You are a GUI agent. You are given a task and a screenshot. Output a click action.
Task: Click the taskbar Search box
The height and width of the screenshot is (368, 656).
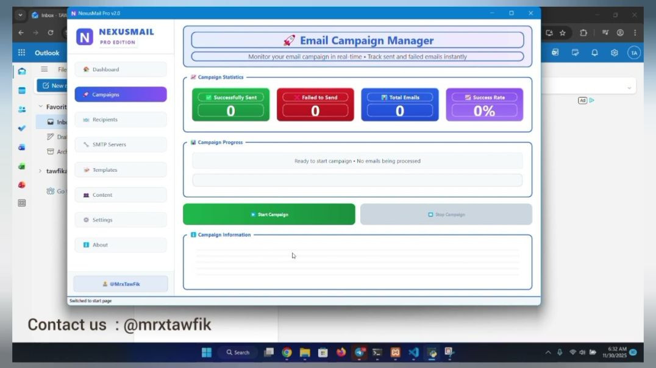pyautogui.click(x=238, y=352)
